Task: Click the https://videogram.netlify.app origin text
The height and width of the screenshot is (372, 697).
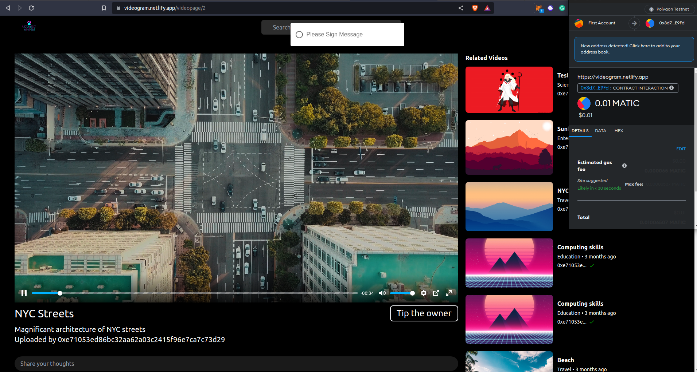Action: coord(613,77)
